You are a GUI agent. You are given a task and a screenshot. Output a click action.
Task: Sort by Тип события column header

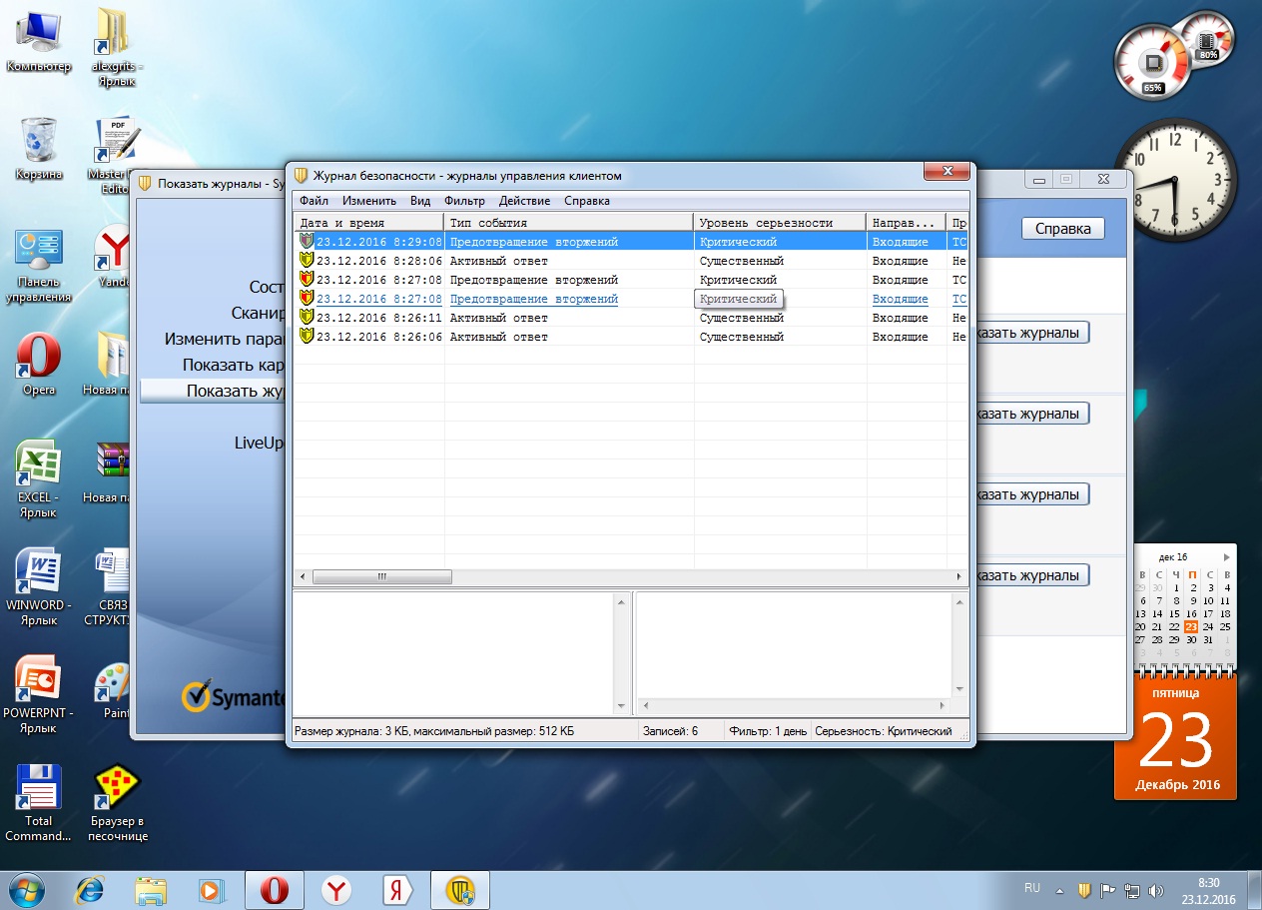(x=567, y=223)
